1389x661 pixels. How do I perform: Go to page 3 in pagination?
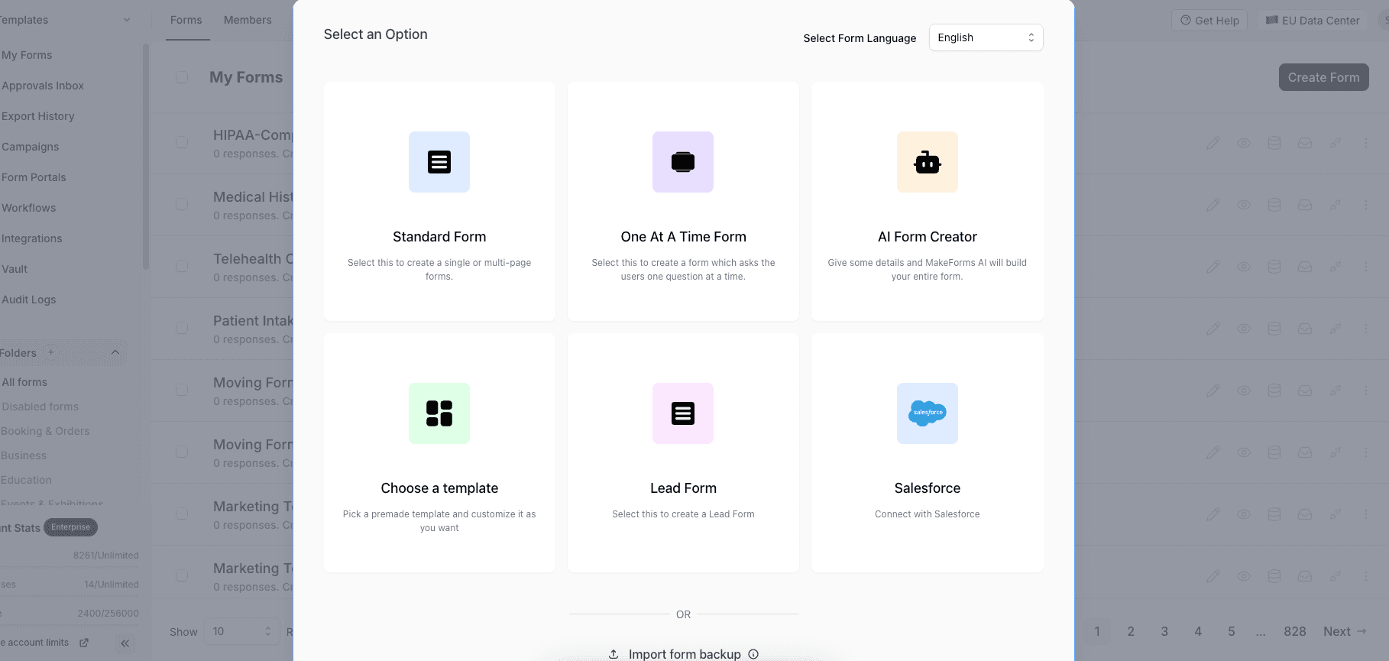point(1164,631)
